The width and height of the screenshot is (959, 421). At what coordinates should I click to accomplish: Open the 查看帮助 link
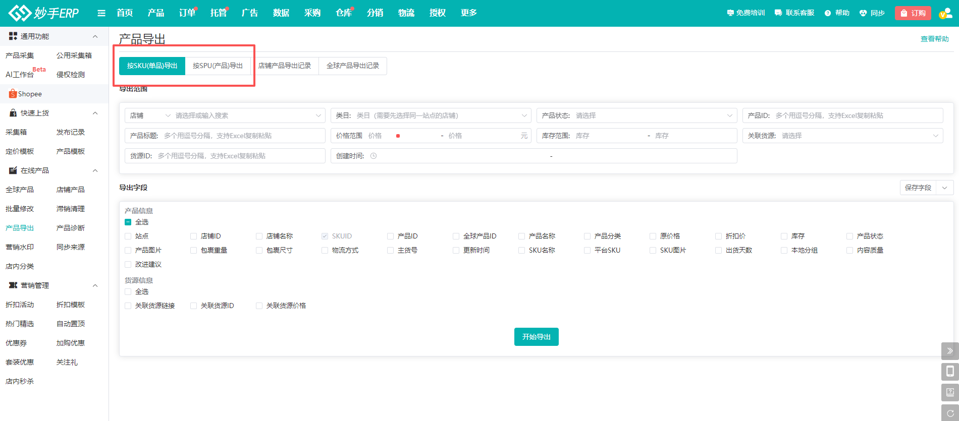934,39
